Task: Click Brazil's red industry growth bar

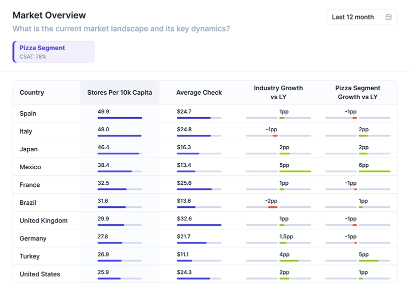Action: [272, 207]
